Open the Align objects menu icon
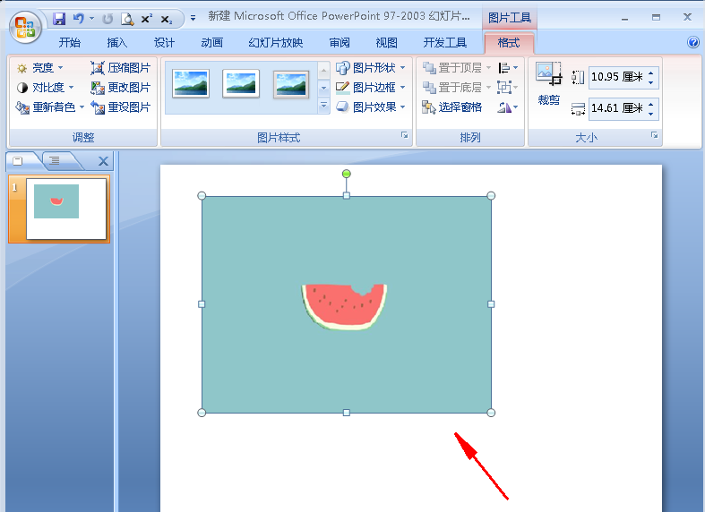Viewport: 705px width, 512px height. pos(508,68)
